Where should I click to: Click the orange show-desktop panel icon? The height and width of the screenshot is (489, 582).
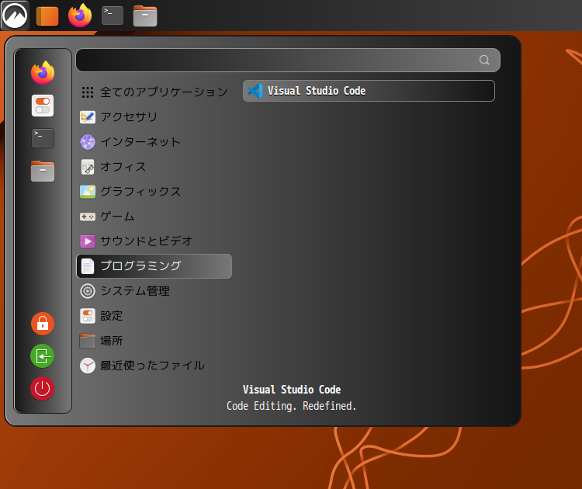click(x=47, y=16)
